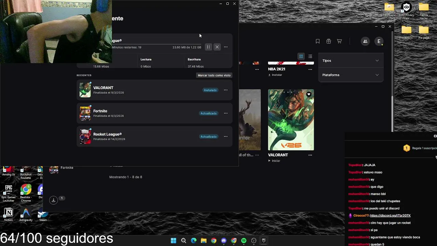The image size is (437, 246).
Task: Open three-dot menu for VALORANT library card
Action: point(310,155)
